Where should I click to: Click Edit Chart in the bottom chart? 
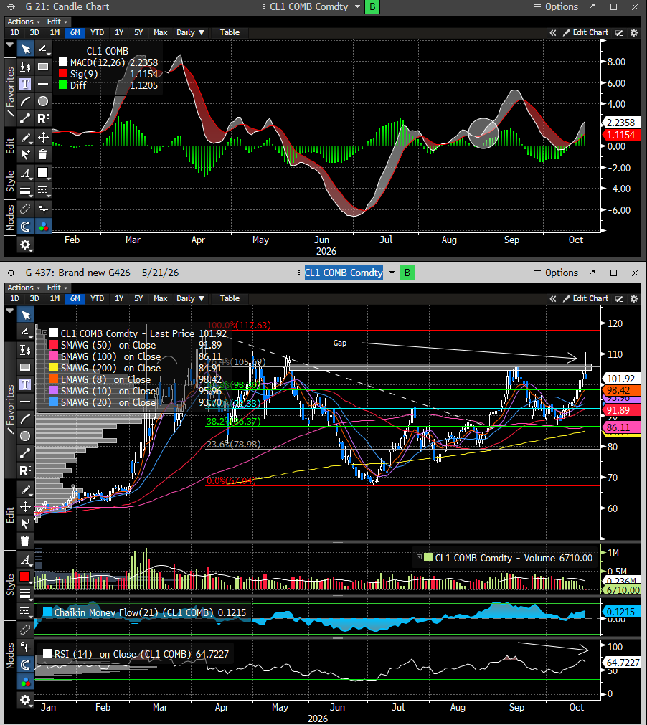tap(585, 299)
